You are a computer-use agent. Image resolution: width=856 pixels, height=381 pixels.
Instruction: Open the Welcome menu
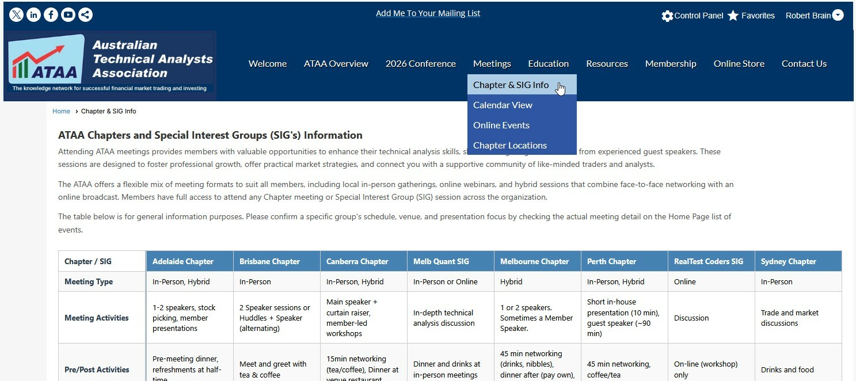pos(268,64)
